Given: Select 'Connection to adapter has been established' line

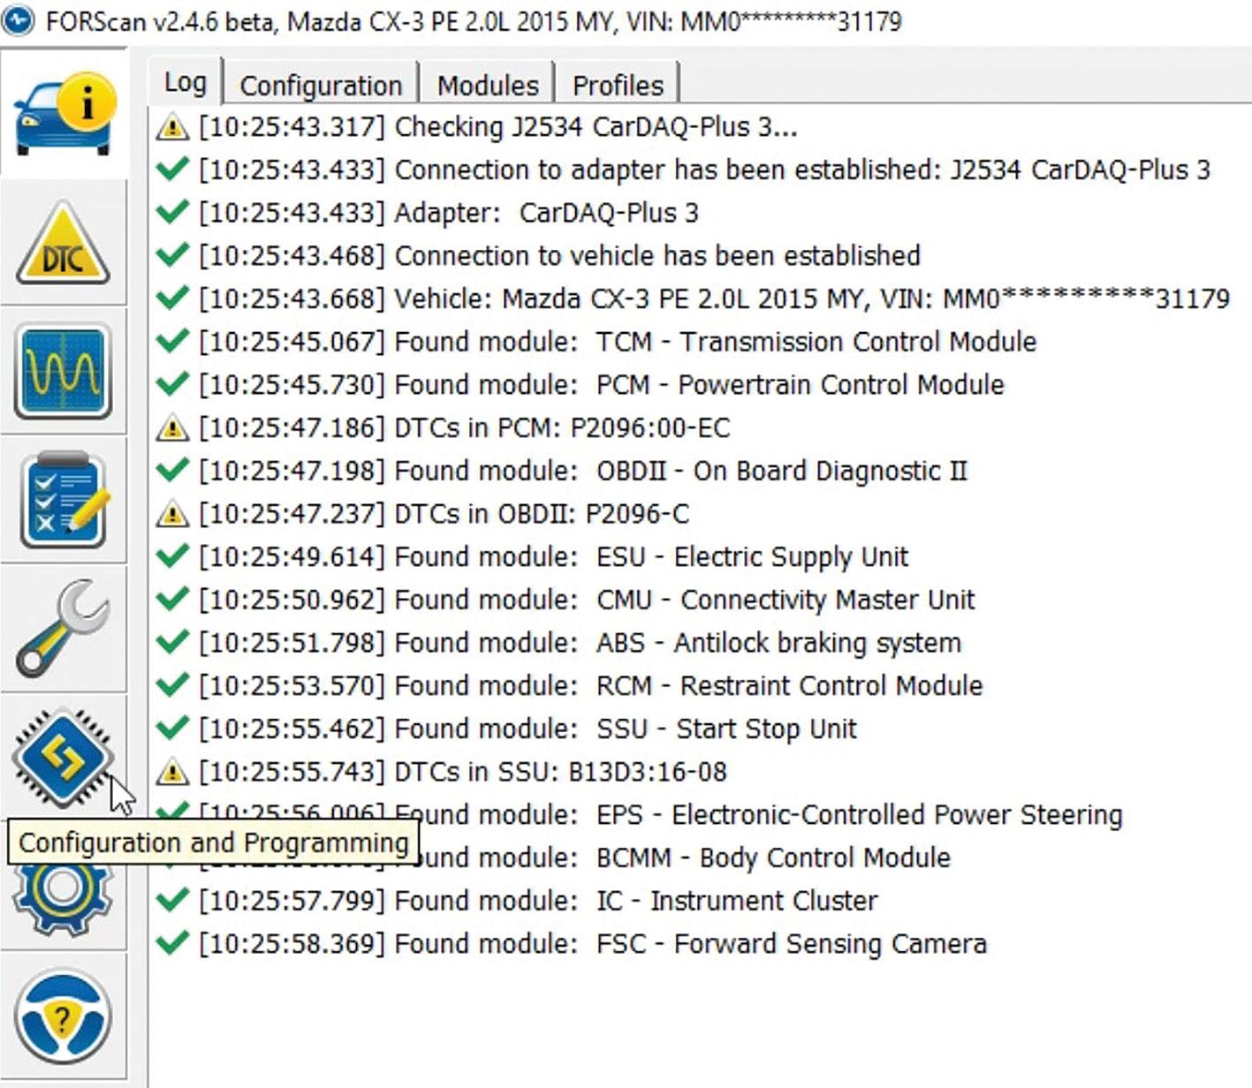Looking at the screenshot, I should (x=704, y=170).
